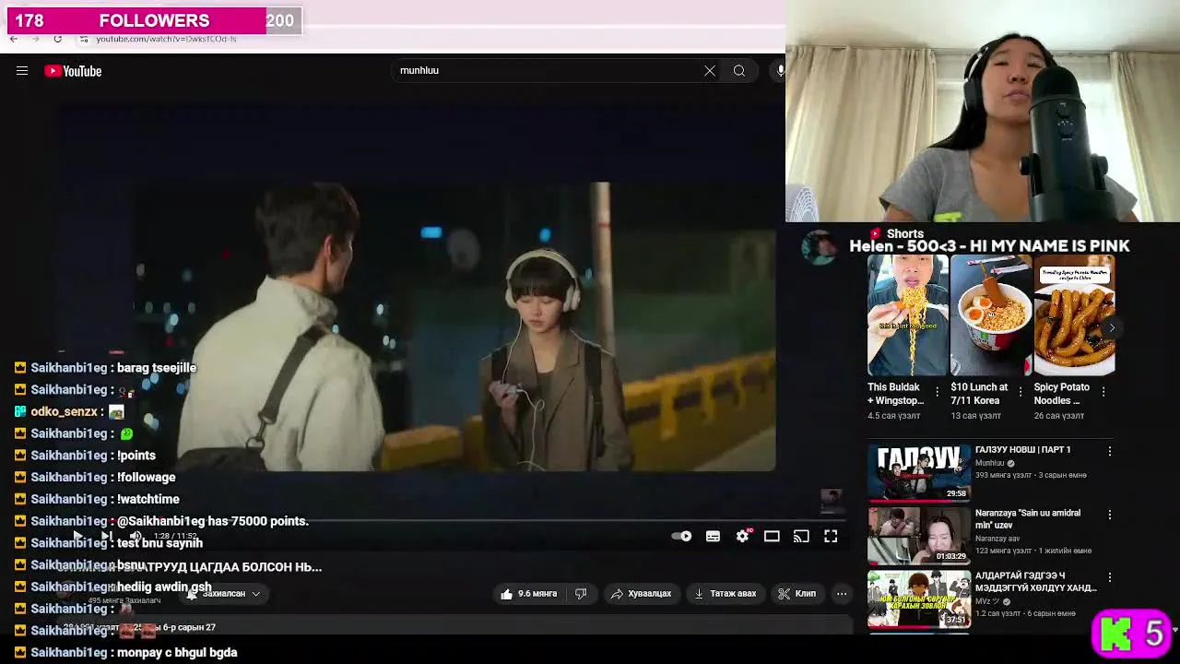Click the 'has 75000 points' bot message
This screenshot has height=664, width=1180.
pos(212,521)
